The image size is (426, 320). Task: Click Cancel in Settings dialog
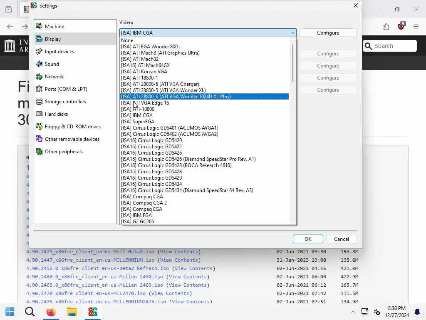[342, 239]
